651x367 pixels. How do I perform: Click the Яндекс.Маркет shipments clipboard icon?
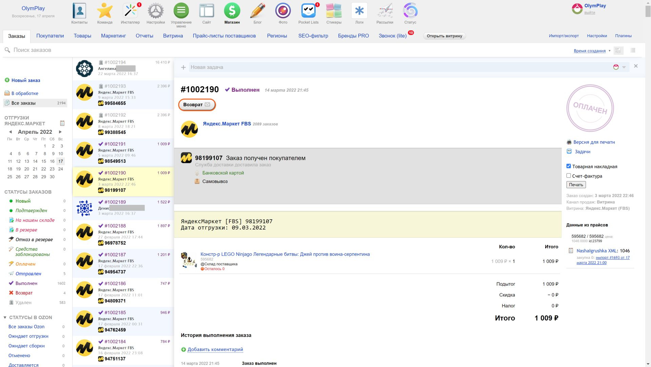[x=62, y=123]
